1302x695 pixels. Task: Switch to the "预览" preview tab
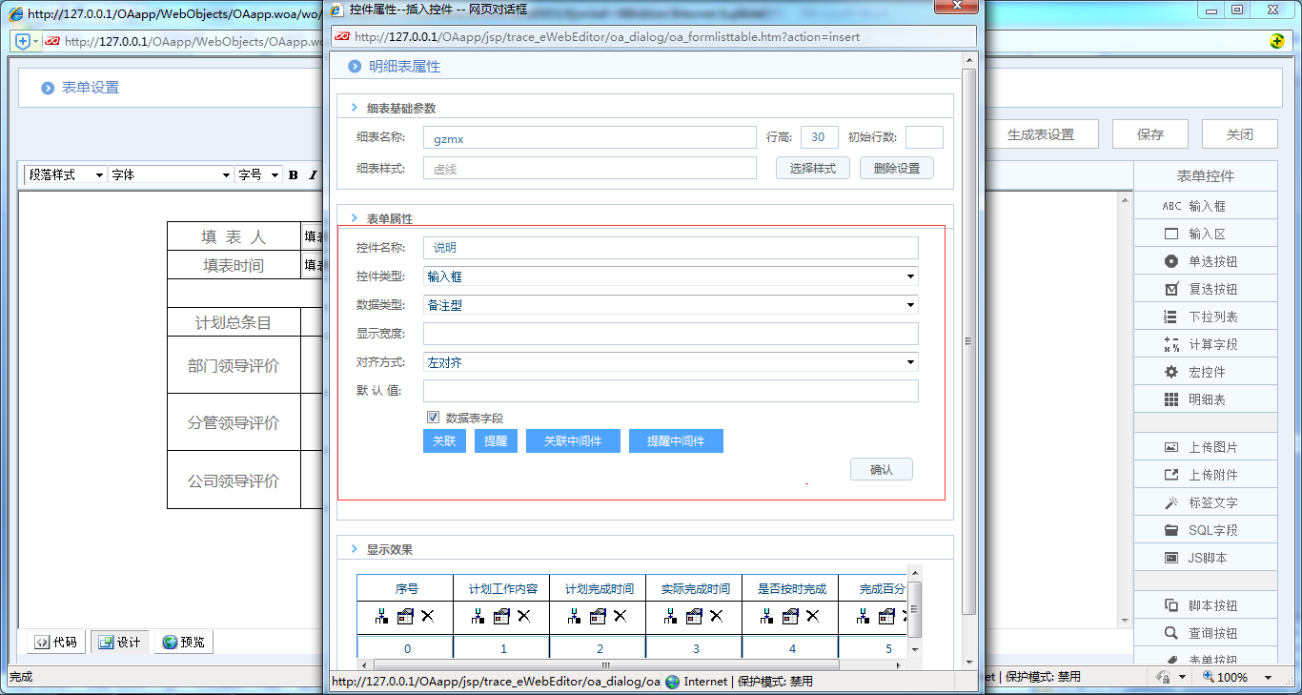click(183, 642)
